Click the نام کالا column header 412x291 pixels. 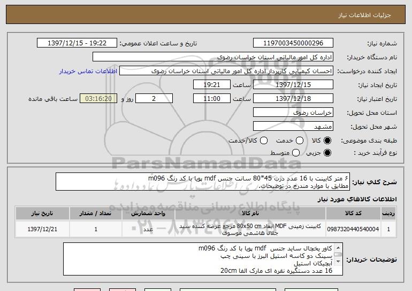[x=250, y=214]
